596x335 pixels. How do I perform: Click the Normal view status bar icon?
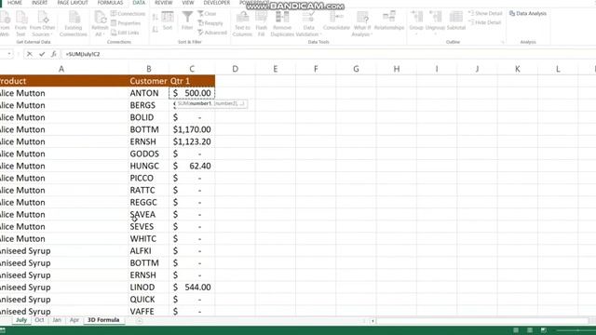pyautogui.click(x=516, y=330)
